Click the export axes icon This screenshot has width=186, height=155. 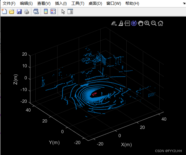114,23
